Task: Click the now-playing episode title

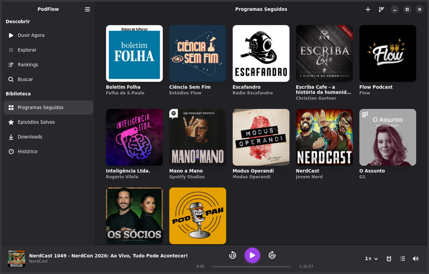Action: coord(108,256)
